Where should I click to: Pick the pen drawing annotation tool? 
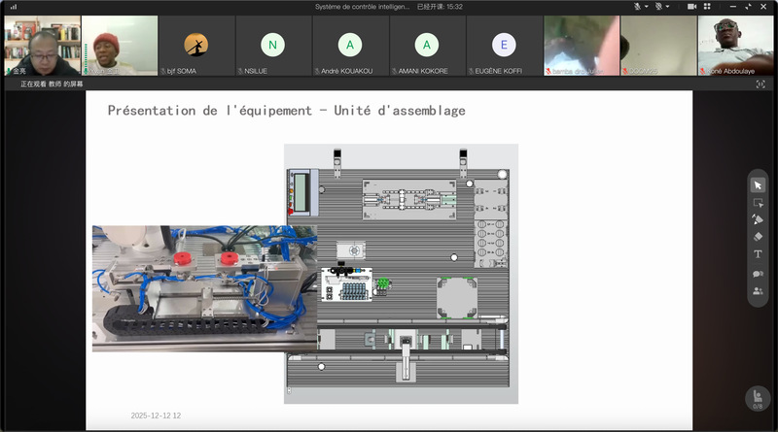pyautogui.click(x=758, y=219)
